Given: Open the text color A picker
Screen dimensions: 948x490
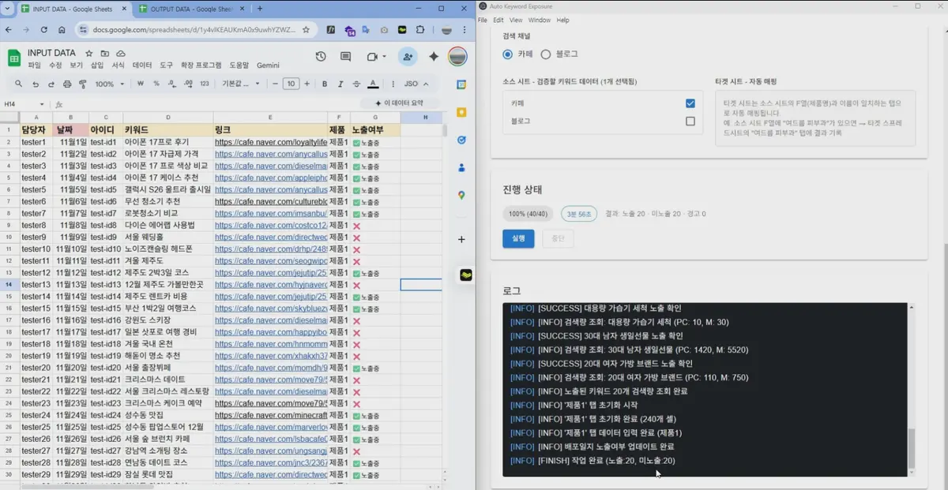Looking at the screenshot, I should pos(373,84).
